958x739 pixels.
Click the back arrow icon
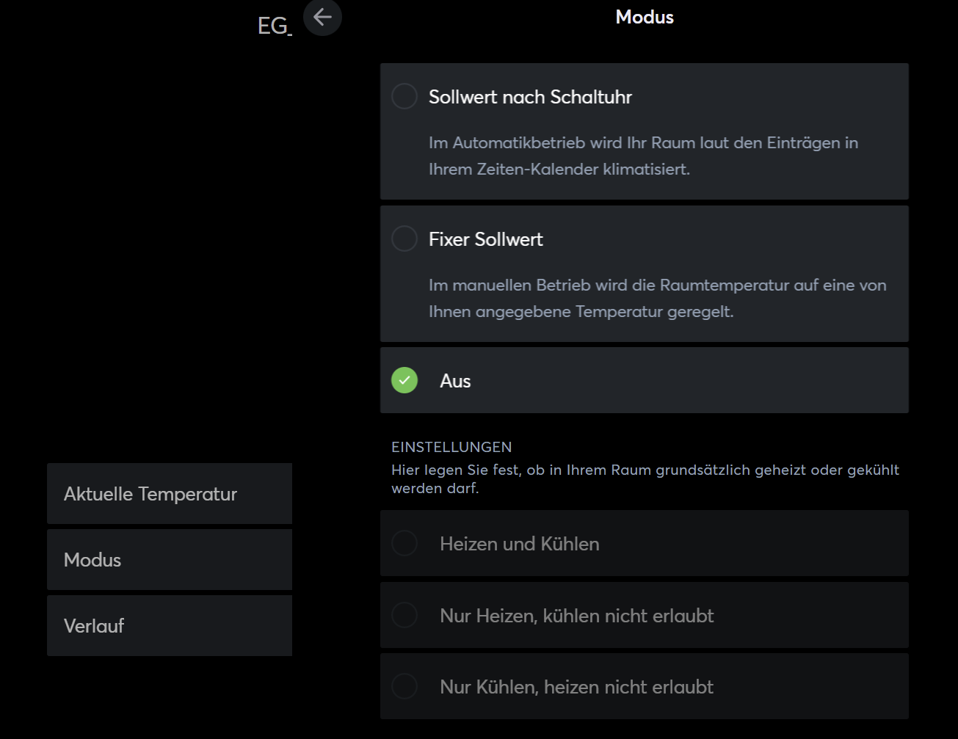pos(322,17)
